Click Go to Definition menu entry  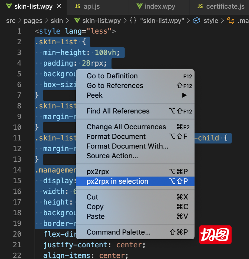click(112, 76)
